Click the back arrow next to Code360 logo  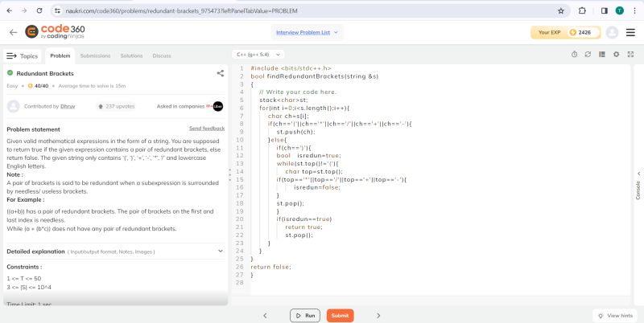tap(13, 32)
